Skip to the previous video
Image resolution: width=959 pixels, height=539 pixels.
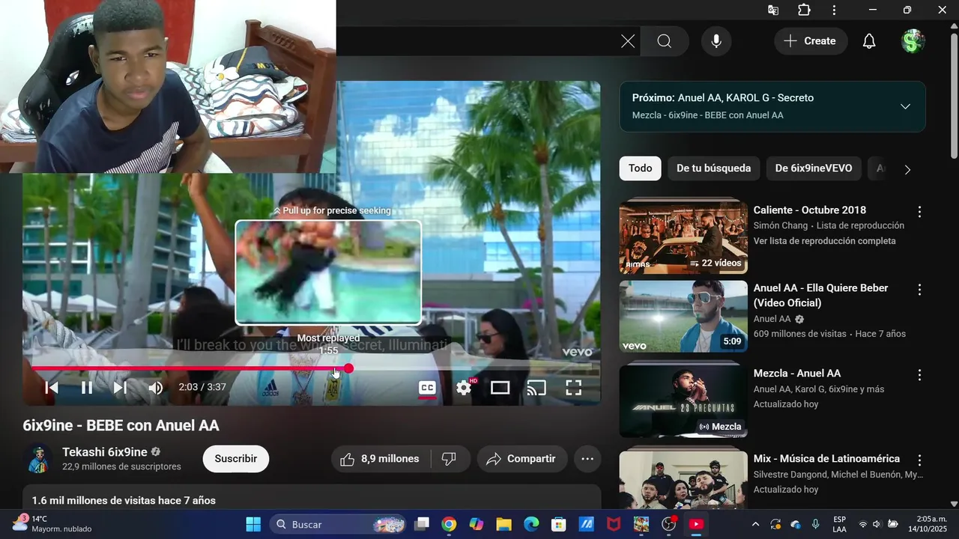[x=52, y=388]
